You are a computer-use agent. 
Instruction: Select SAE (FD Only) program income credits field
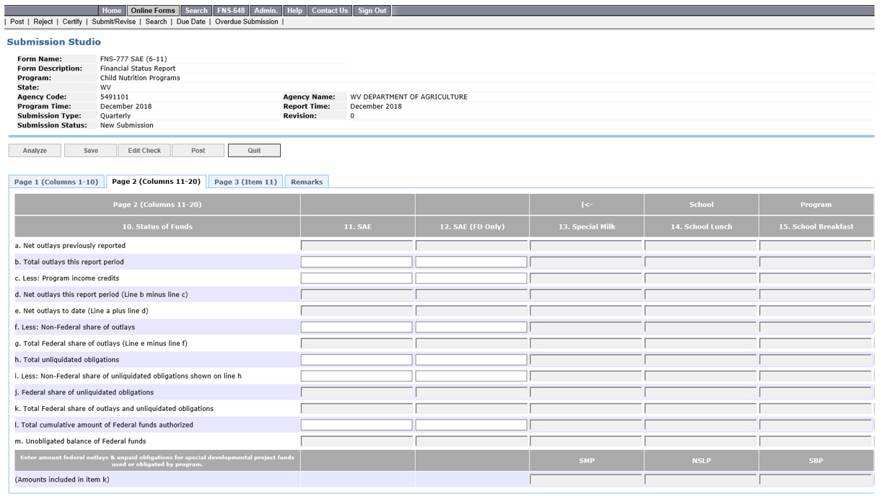click(471, 278)
